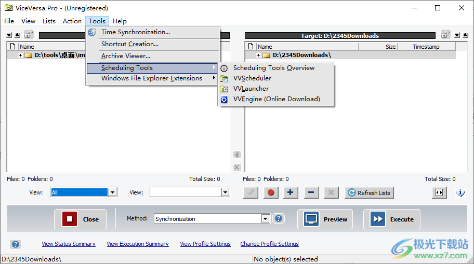This screenshot has height=264, width=474.
Task: Choose Time Synchronization menu item
Action: tap(135, 32)
